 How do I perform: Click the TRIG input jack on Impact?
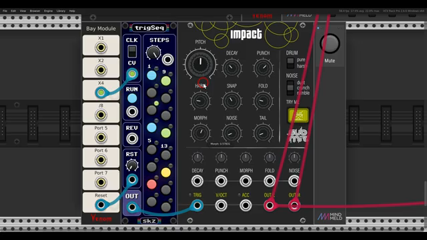pos(197,205)
